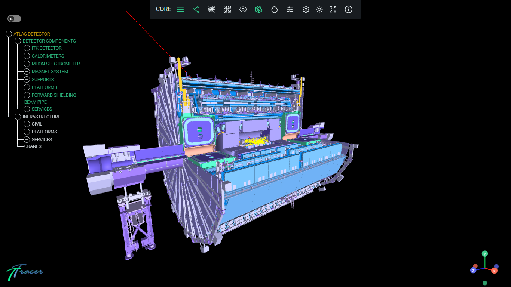Viewport: 511px width, 287px height.
Task: Click the Tracer logo
Action: 25,272
